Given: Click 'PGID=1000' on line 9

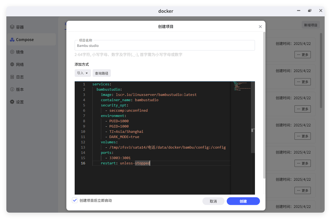Looking at the screenshot, I should pyautogui.click(x=119, y=126).
